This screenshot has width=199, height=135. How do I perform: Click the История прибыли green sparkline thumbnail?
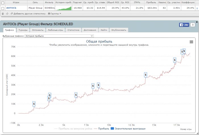click(63, 8)
